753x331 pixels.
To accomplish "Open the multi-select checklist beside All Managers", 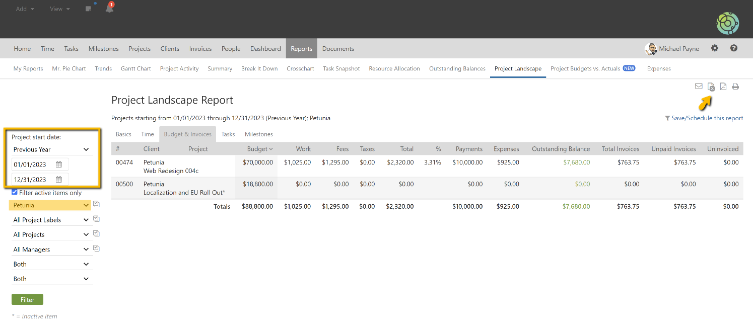I will click(96, 248).
